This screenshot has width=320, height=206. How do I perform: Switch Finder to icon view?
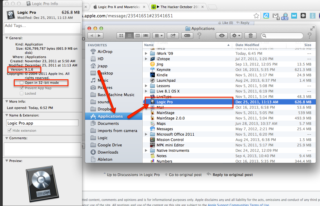coord(121,36)
